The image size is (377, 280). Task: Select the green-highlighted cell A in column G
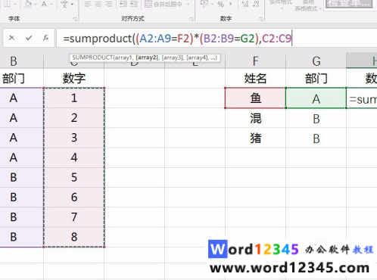pyautogui.click(x=316, y=98)
